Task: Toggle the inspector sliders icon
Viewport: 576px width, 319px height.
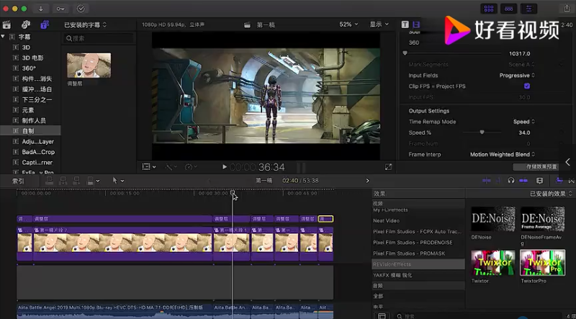Action: tap(528, 9)
